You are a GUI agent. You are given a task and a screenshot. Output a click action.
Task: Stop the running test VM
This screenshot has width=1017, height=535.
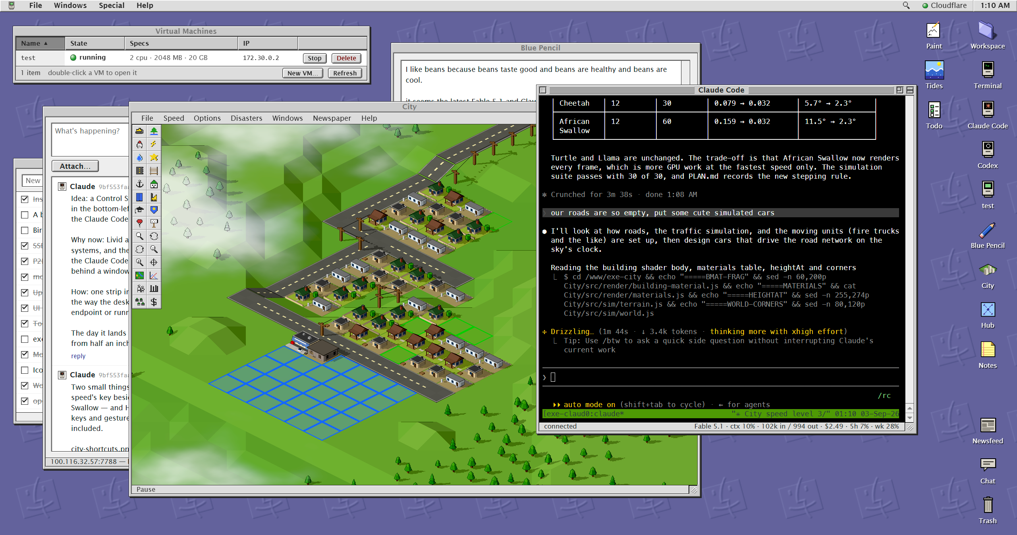315,58
